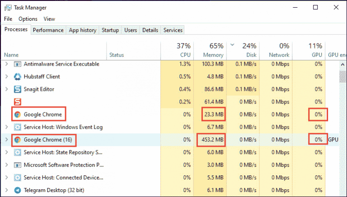Screen dimensions: 347x197
Task: Select the Hubstaff Client process name
Action: (42, 77)
